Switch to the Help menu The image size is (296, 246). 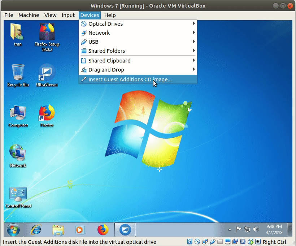110,15
